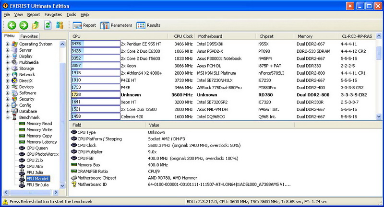Screen dimensions: 384x207
Task: Open the View menu
Action: pos(18,15)
